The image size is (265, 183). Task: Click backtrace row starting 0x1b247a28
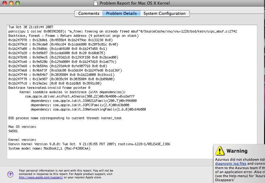[x=57, y=53]
